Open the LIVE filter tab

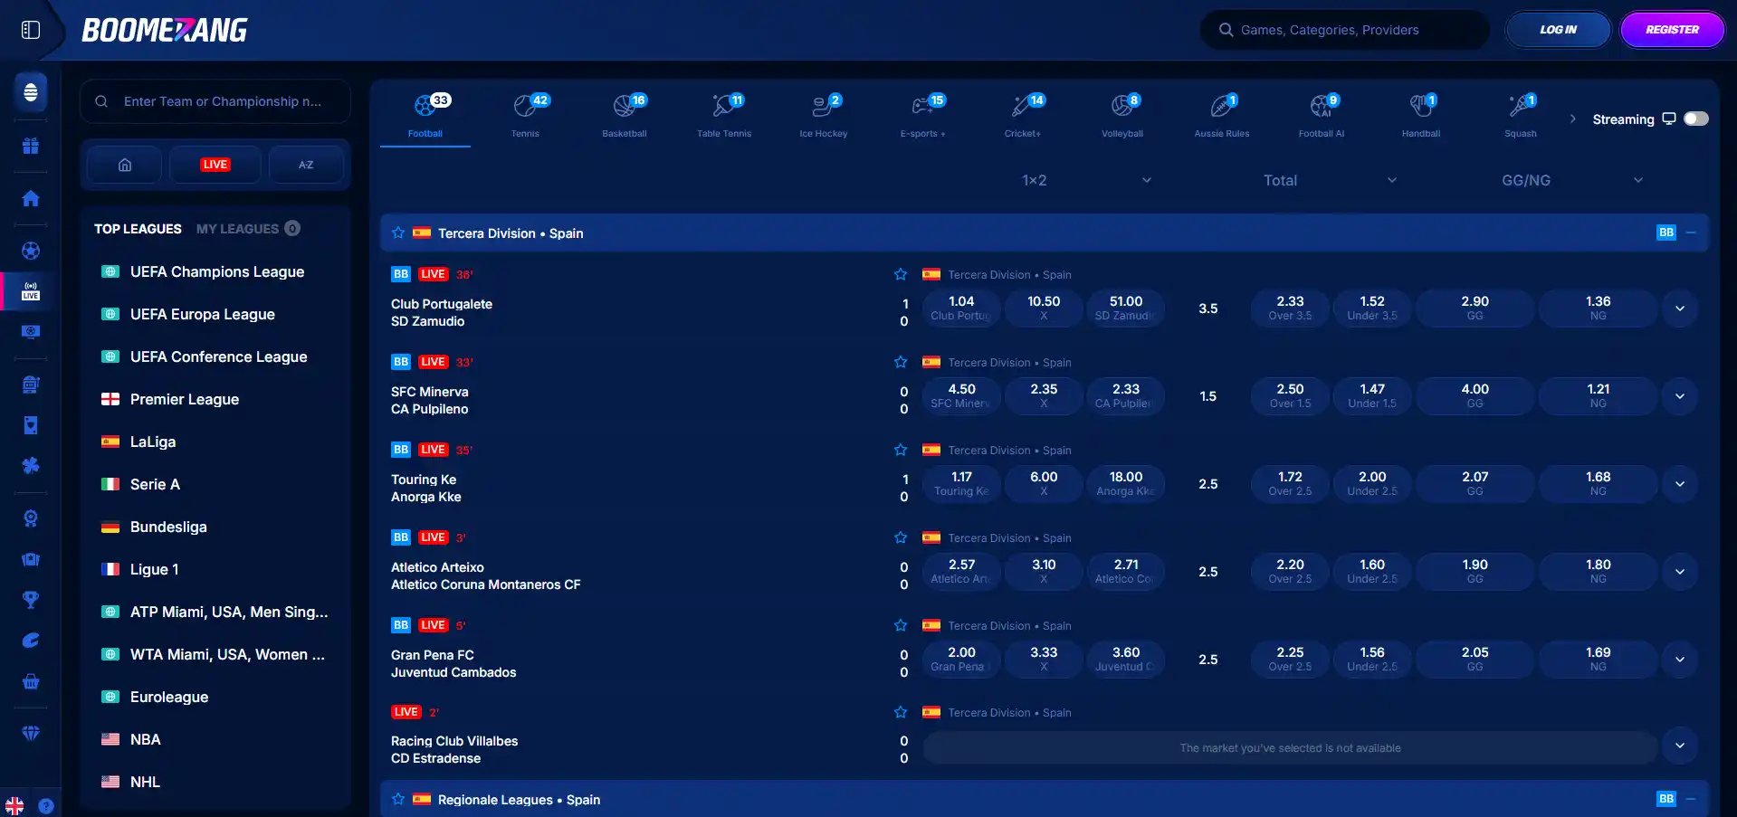tap(215, 165)
